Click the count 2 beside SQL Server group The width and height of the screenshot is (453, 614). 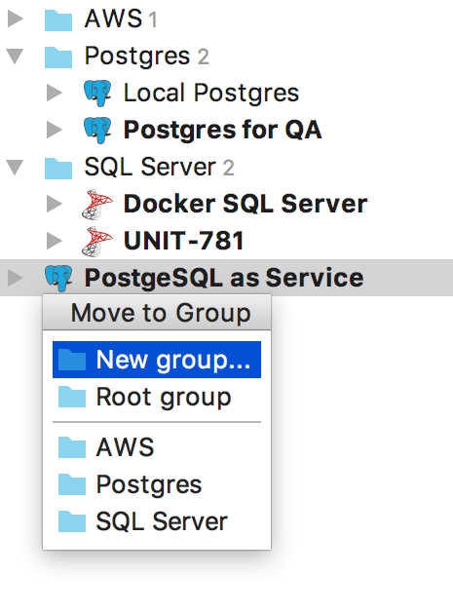228,169
